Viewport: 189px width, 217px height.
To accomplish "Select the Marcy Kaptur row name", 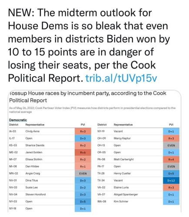I will pos(122,138).
